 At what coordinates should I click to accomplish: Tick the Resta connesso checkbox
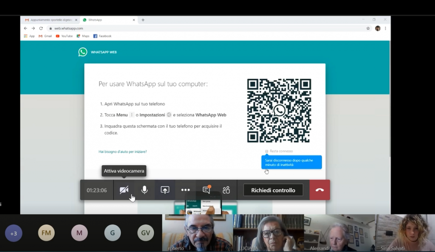coord(267,151)
